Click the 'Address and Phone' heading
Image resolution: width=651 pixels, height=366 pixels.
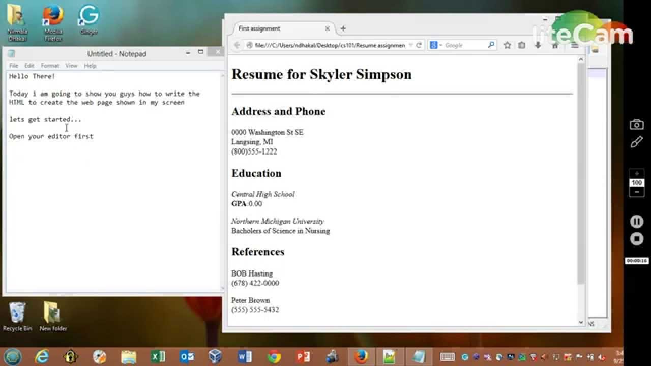click(278, 111)
